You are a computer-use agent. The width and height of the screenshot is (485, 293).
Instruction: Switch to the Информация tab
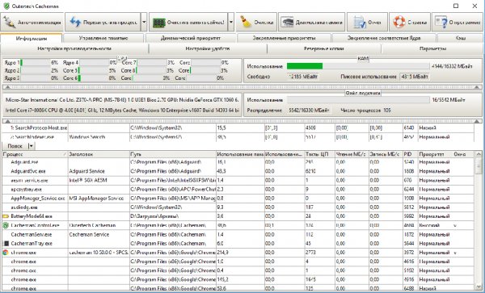point(32,38)
